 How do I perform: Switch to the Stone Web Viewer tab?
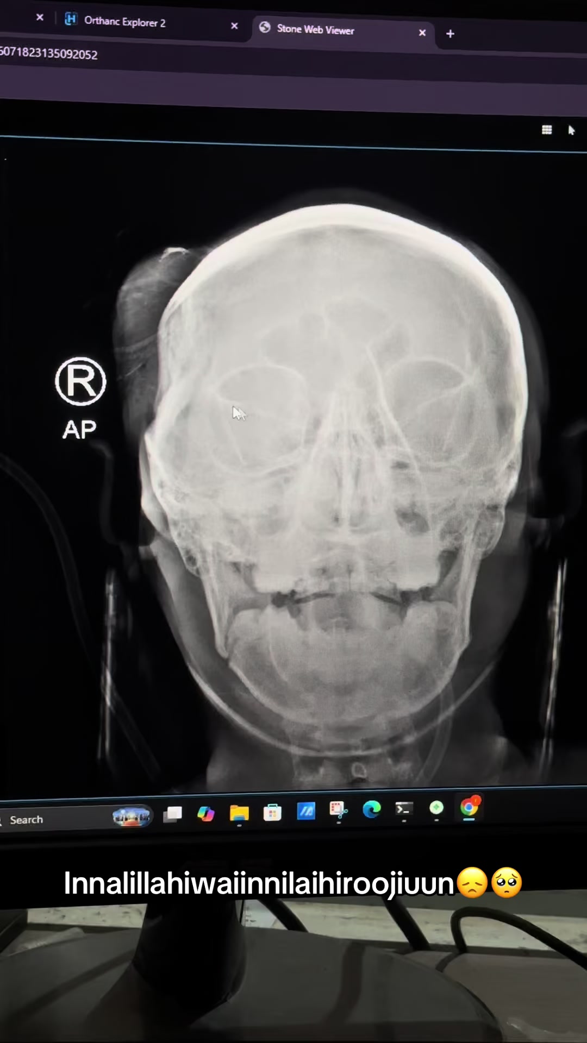(x=342, y=30)
